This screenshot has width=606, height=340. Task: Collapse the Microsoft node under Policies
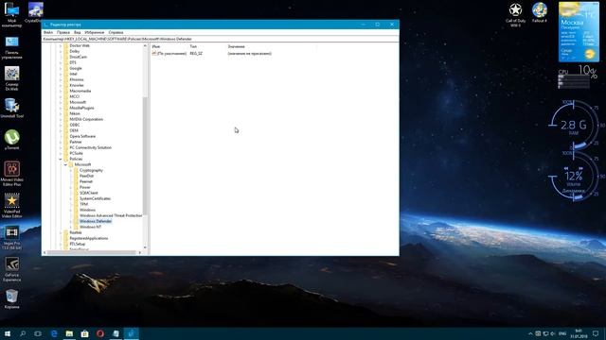(65, 164)
